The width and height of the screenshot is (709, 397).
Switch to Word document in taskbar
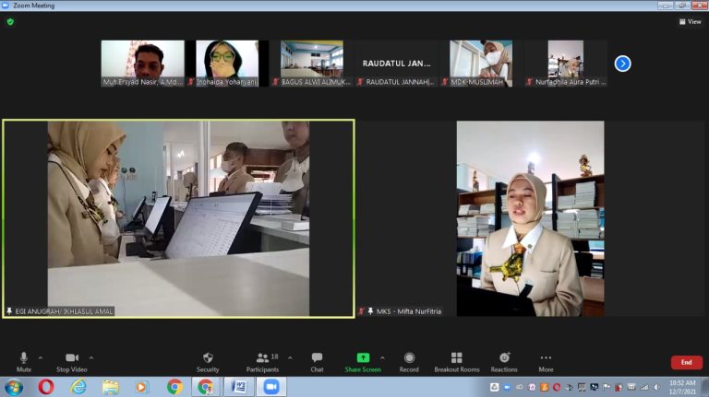[x=239, y=387]
